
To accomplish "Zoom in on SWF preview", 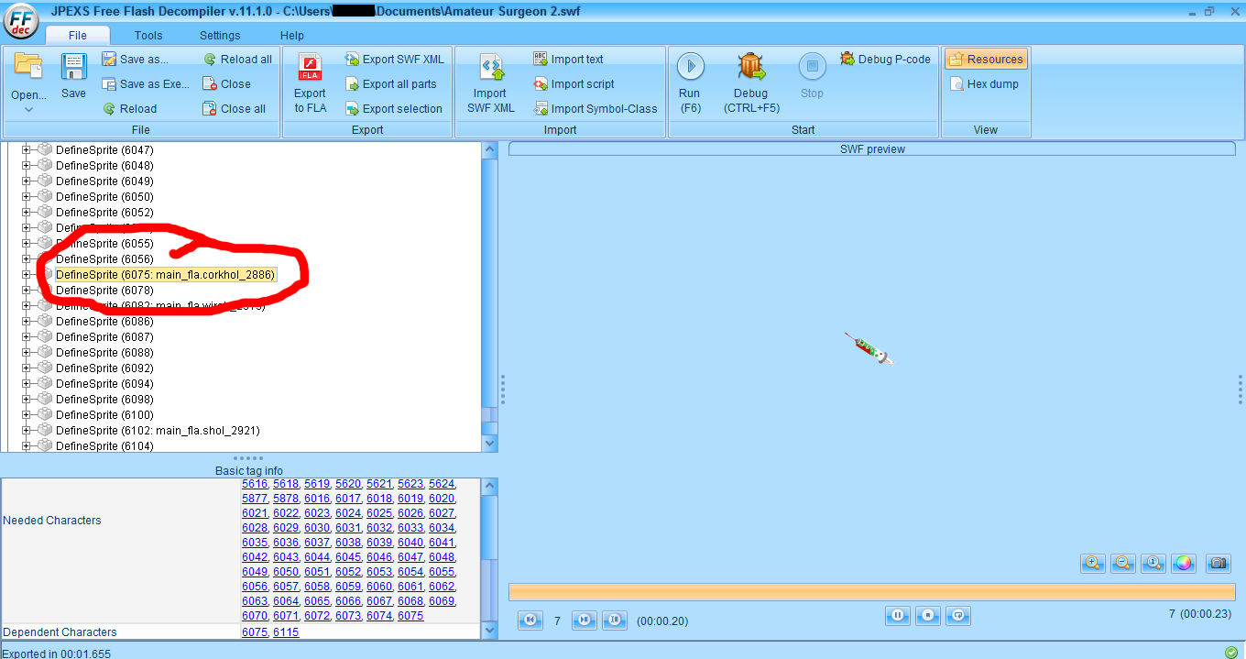I will click(1092, 563).
